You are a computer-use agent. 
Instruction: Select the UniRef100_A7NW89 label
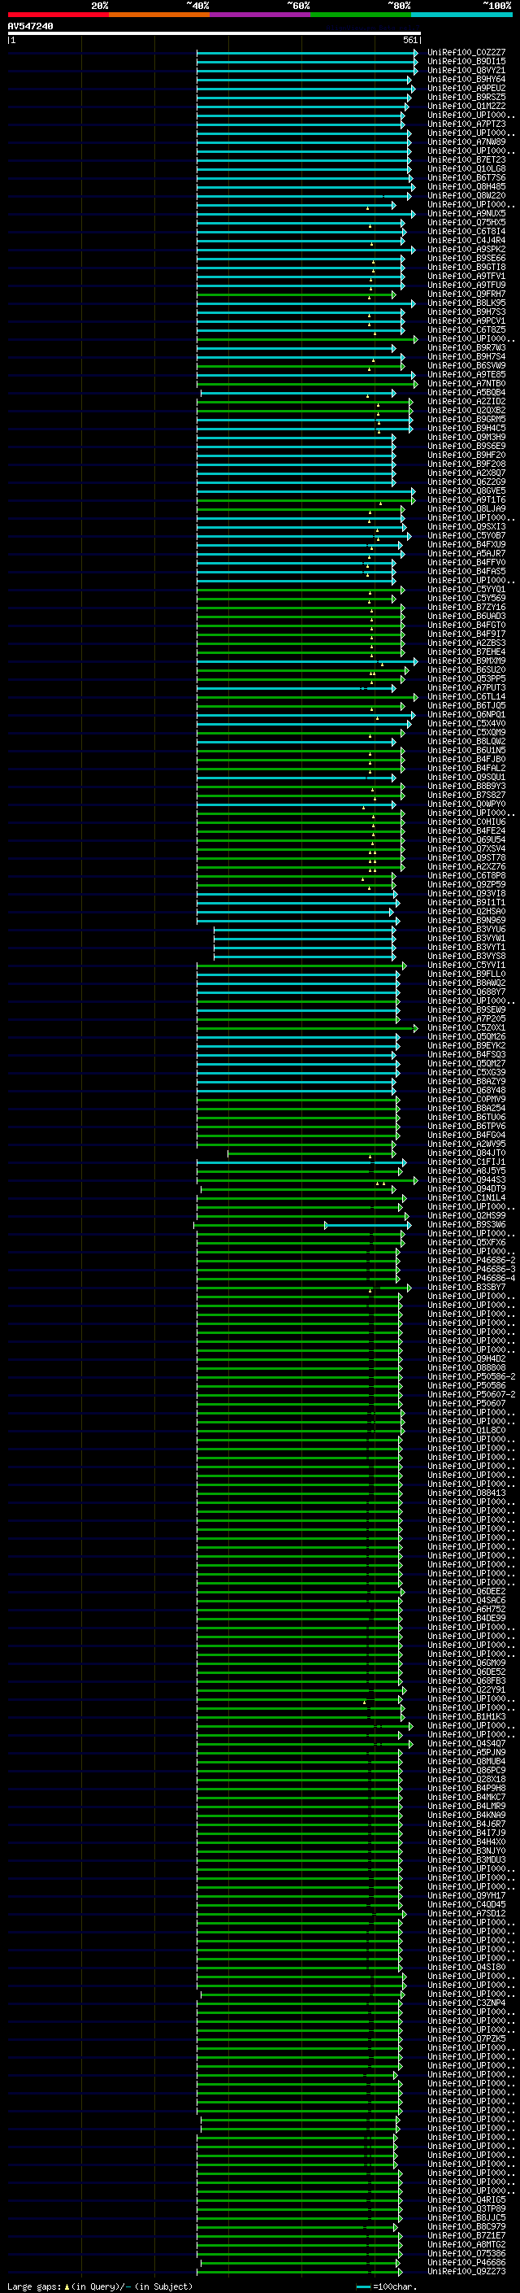pos(466,142)
